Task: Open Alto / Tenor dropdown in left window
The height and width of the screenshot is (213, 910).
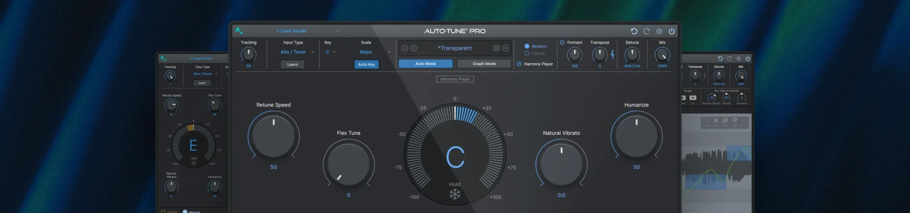Action: pyautogui.click(x=205, y=74)
